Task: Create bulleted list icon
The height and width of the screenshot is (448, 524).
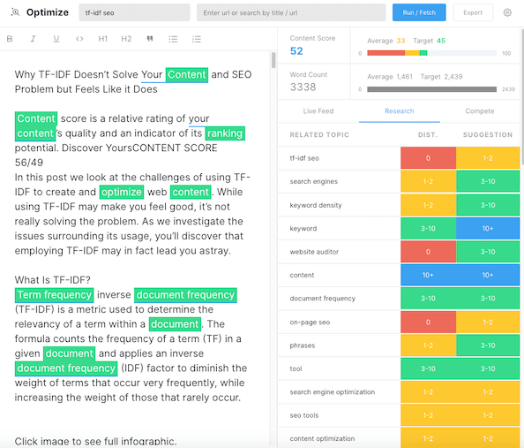Action: coord(173,39)
